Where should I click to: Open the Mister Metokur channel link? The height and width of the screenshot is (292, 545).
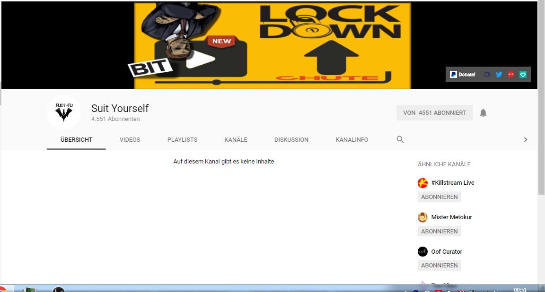tap(451, 217)
